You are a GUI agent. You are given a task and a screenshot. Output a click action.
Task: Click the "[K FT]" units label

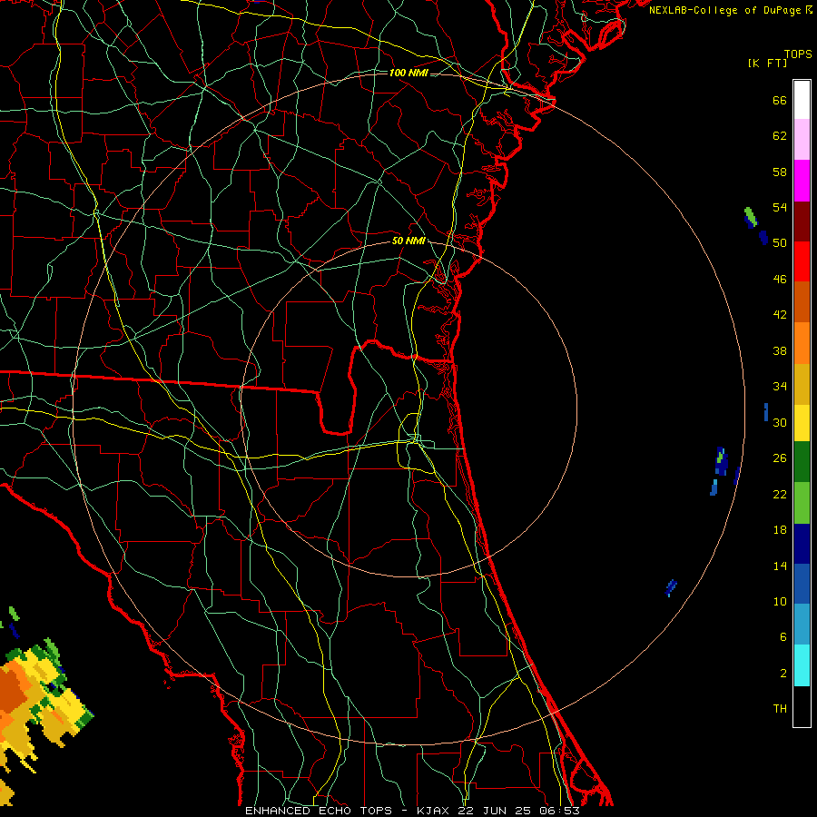tap(767, 64)
